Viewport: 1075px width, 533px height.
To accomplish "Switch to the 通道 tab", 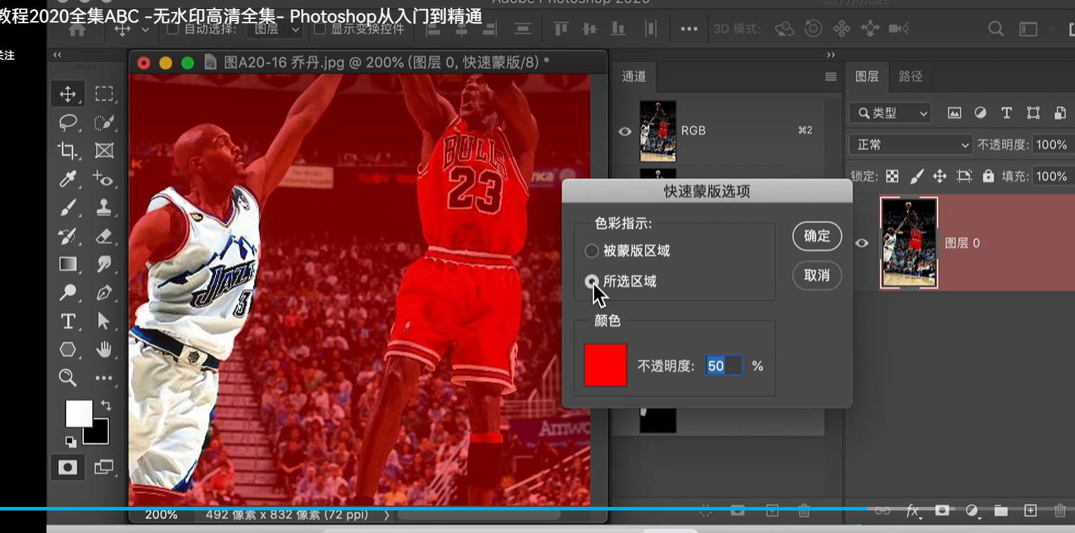I will tap(634, 76).
